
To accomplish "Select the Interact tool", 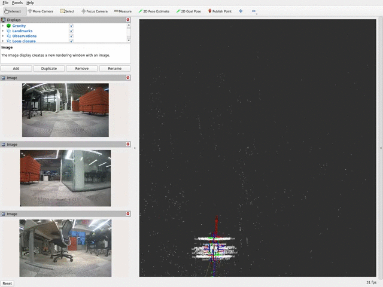I will (13, 11).
